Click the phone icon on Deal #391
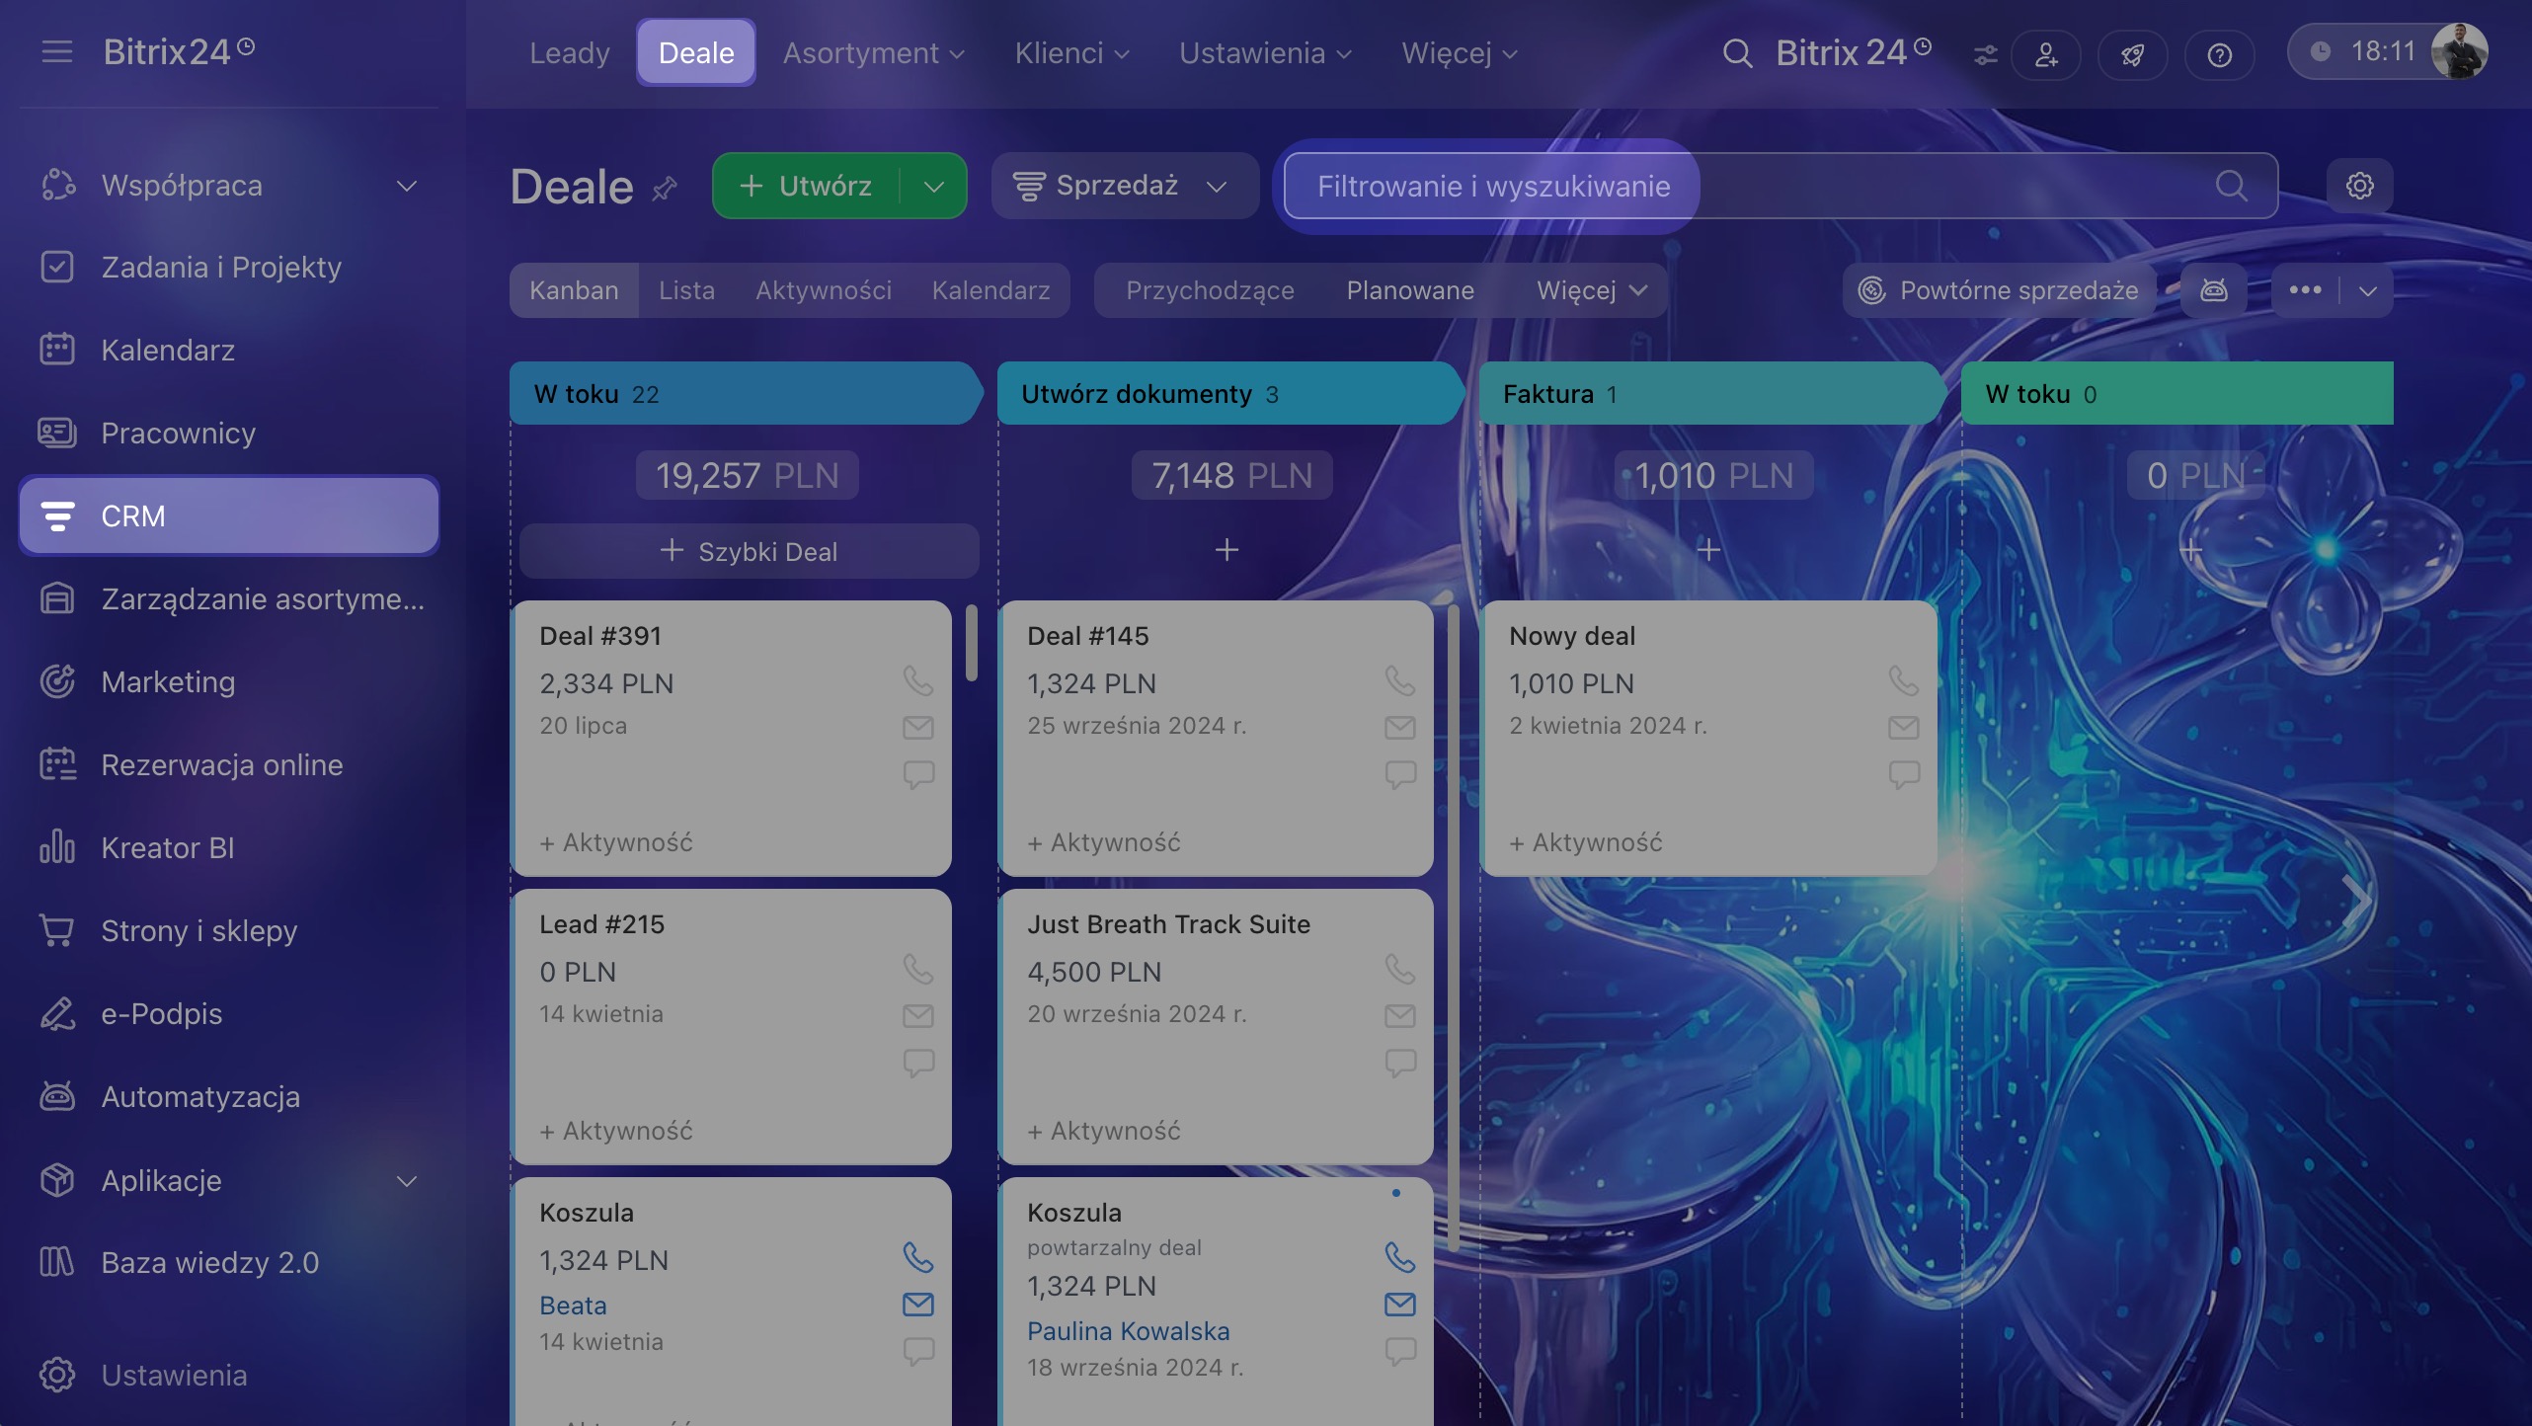 pos(918,680)
